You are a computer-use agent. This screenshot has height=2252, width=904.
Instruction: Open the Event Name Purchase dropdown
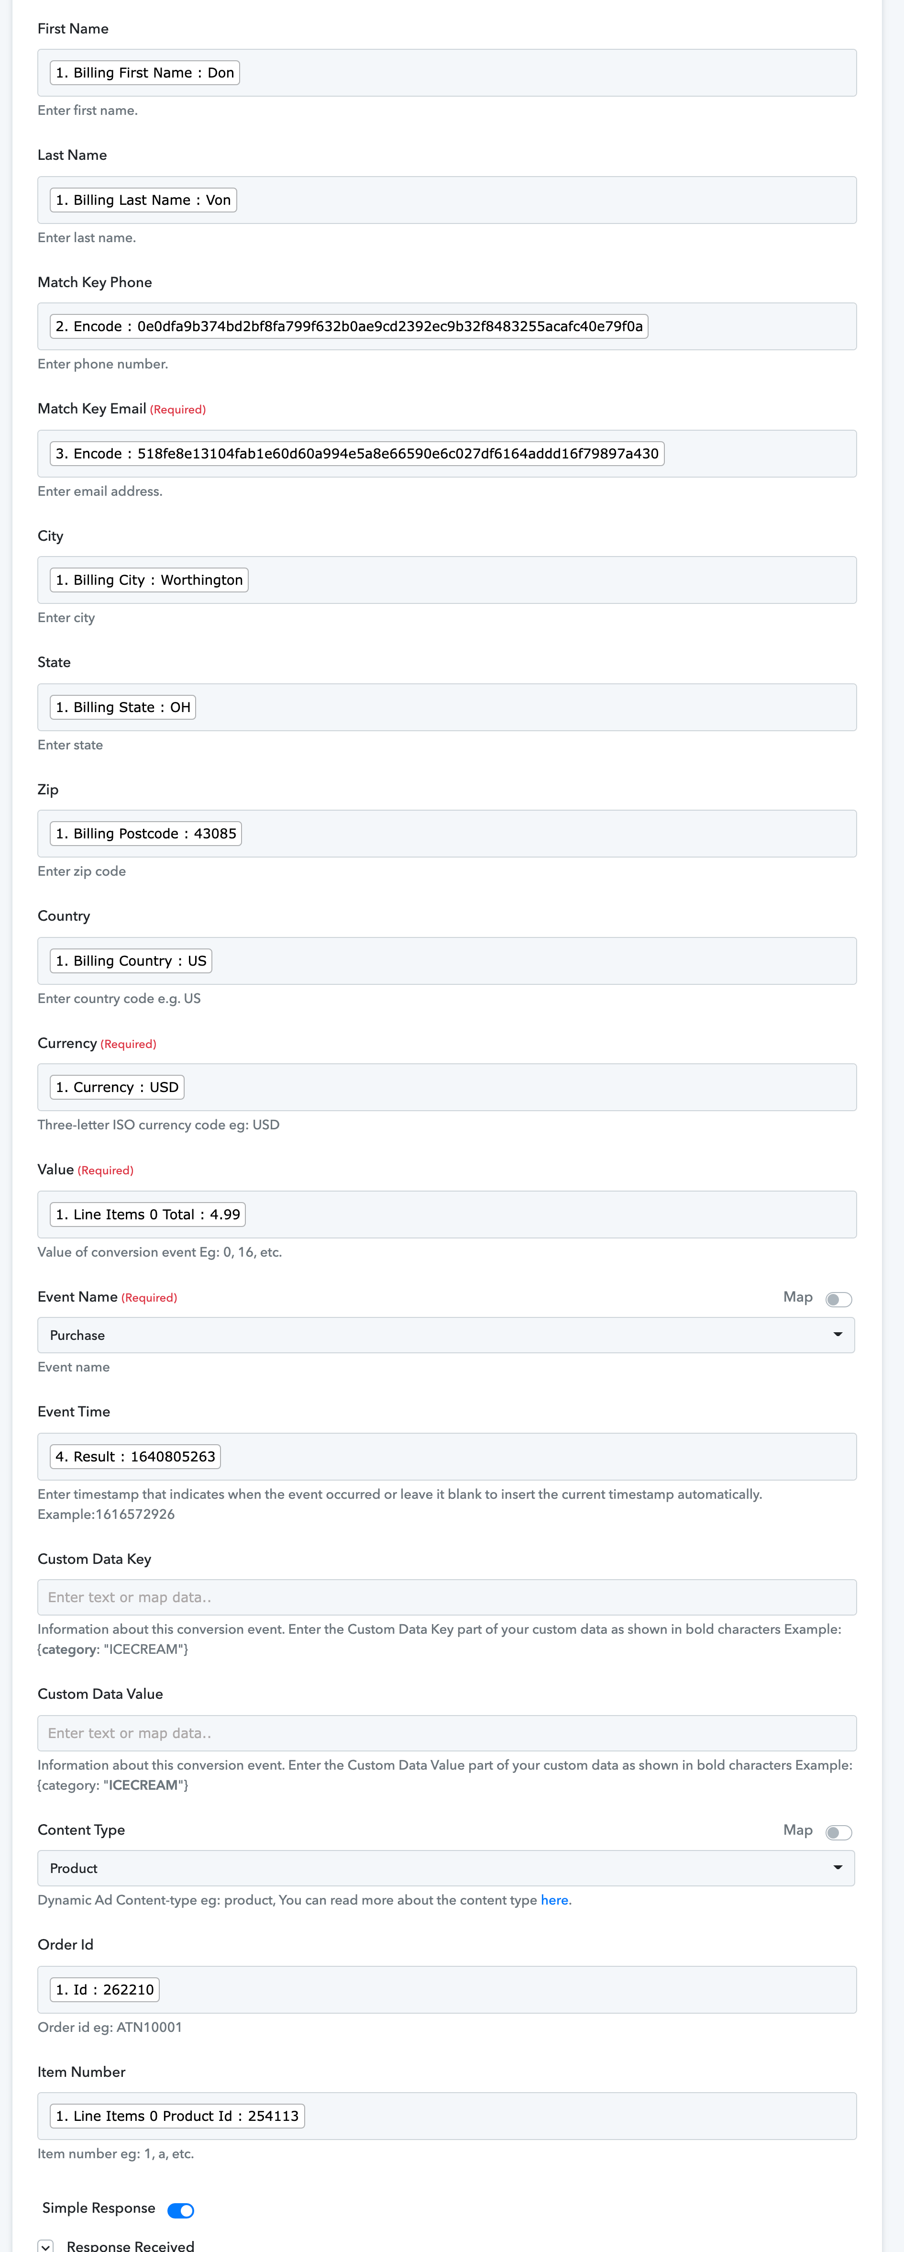pos(445,1335)
